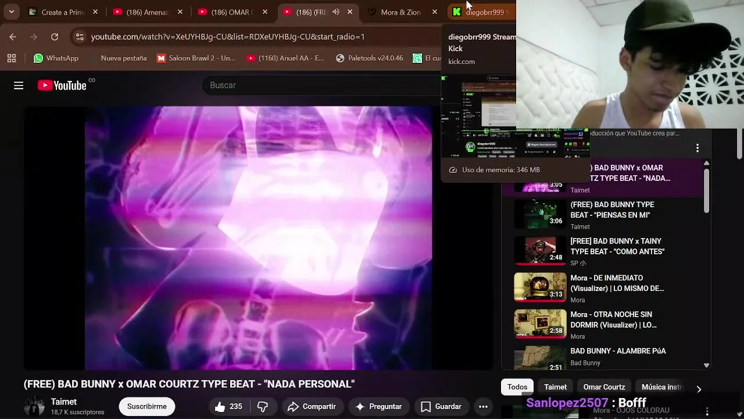View site information icon in address bar
The height and width of the screenshot is (419, 744).
tap(80, 37)
